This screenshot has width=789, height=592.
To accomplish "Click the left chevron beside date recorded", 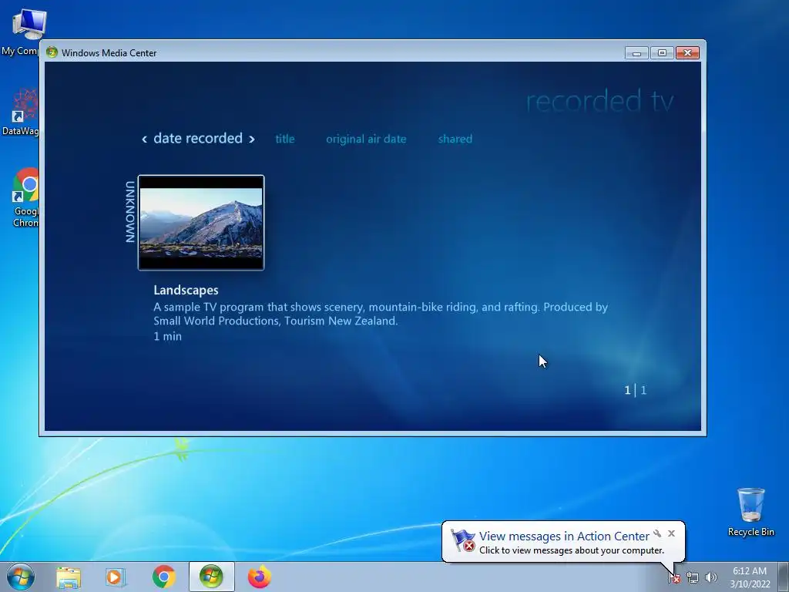I will click(144, 139).
